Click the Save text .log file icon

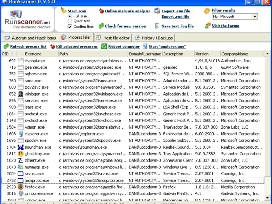click(157, 26)
